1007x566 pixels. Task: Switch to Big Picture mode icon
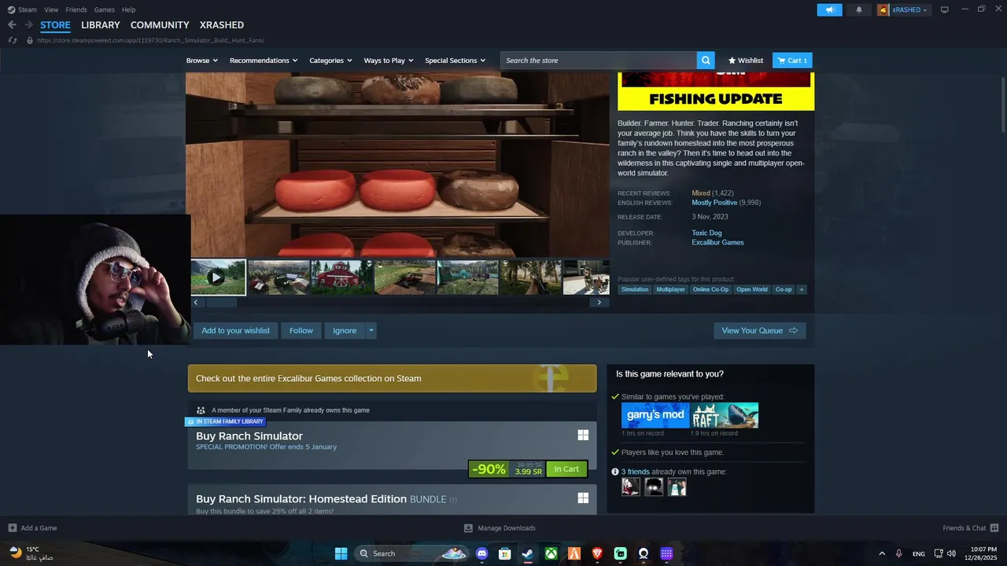tap(945, 9)
